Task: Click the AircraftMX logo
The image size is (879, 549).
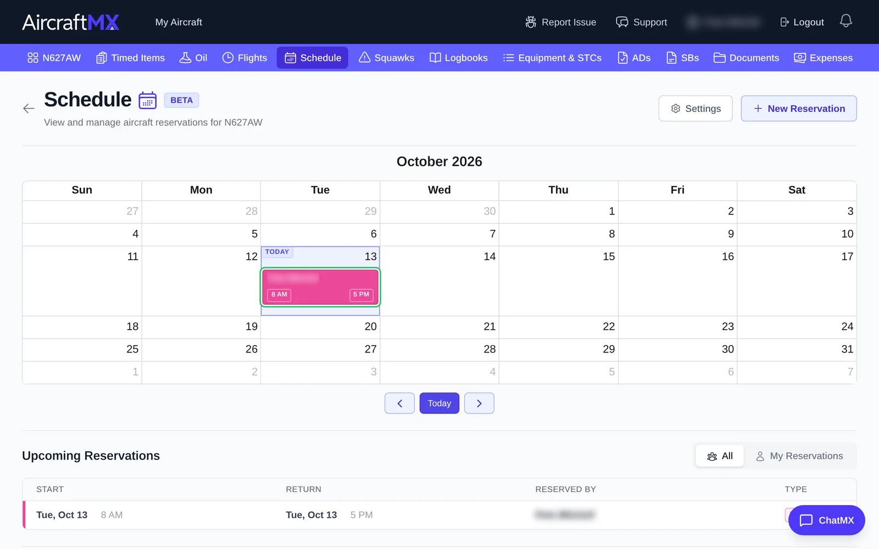Action: click(71, 22)
